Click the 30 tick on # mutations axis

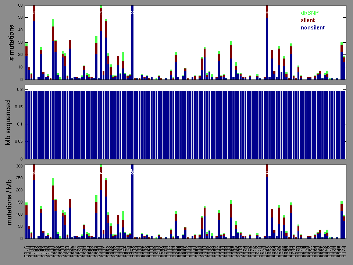tap(20, 43)
